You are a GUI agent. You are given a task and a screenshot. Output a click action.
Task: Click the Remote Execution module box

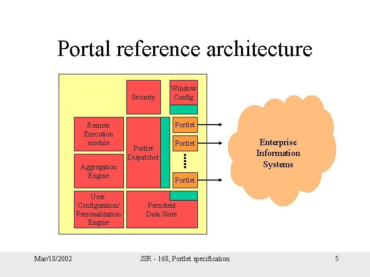tap(99, 134)
